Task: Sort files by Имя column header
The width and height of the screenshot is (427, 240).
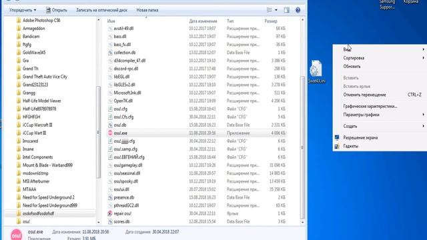Action: (x=111, y=21)
